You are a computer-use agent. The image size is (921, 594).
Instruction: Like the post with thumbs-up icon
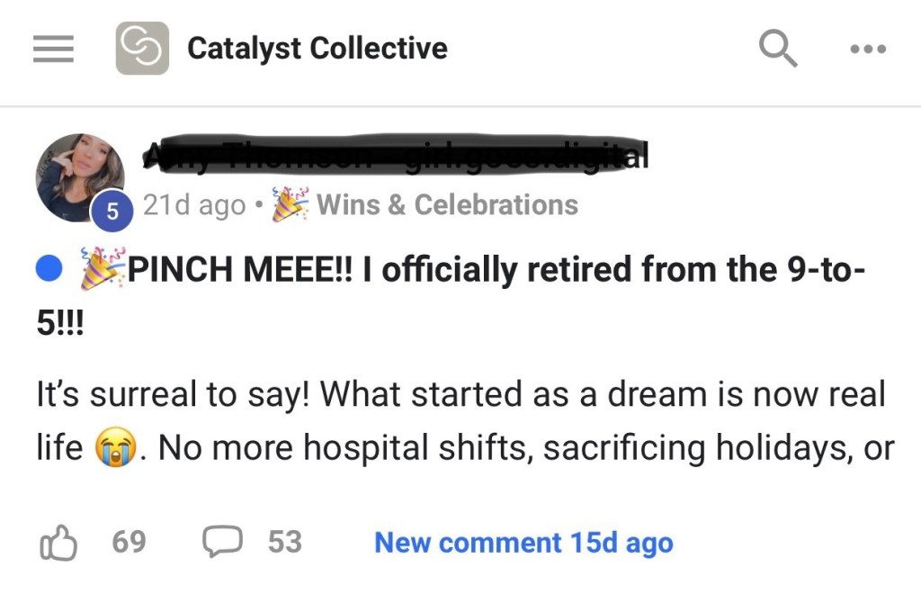pos(58,543)
